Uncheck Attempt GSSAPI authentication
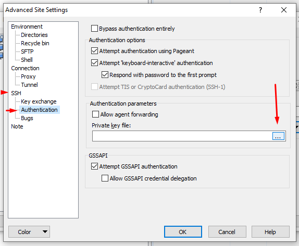Image resolution: width=299 pixels, height=246 pixels. tap(94, 166)
